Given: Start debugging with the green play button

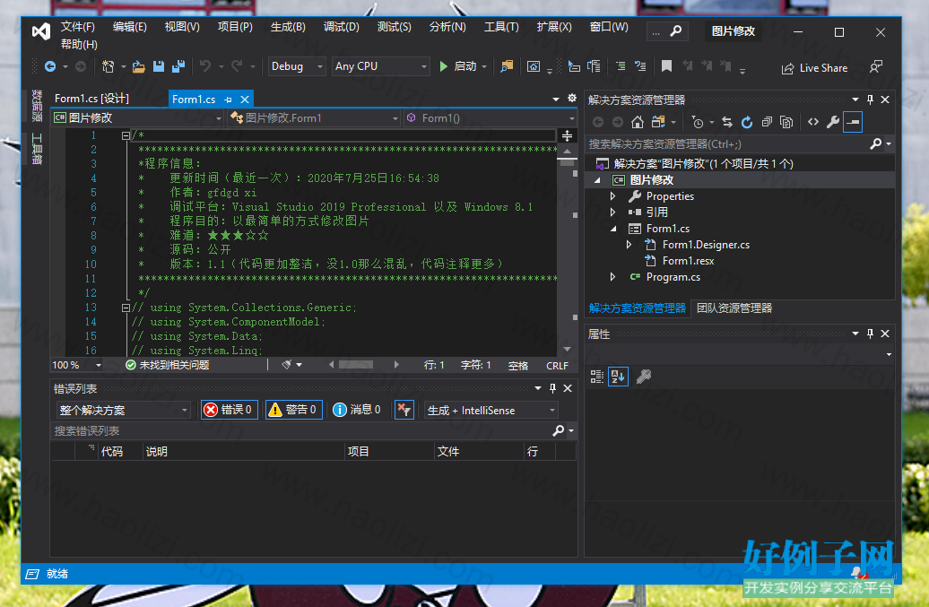Looking at the screenshot, I should (x=443, y=66).
